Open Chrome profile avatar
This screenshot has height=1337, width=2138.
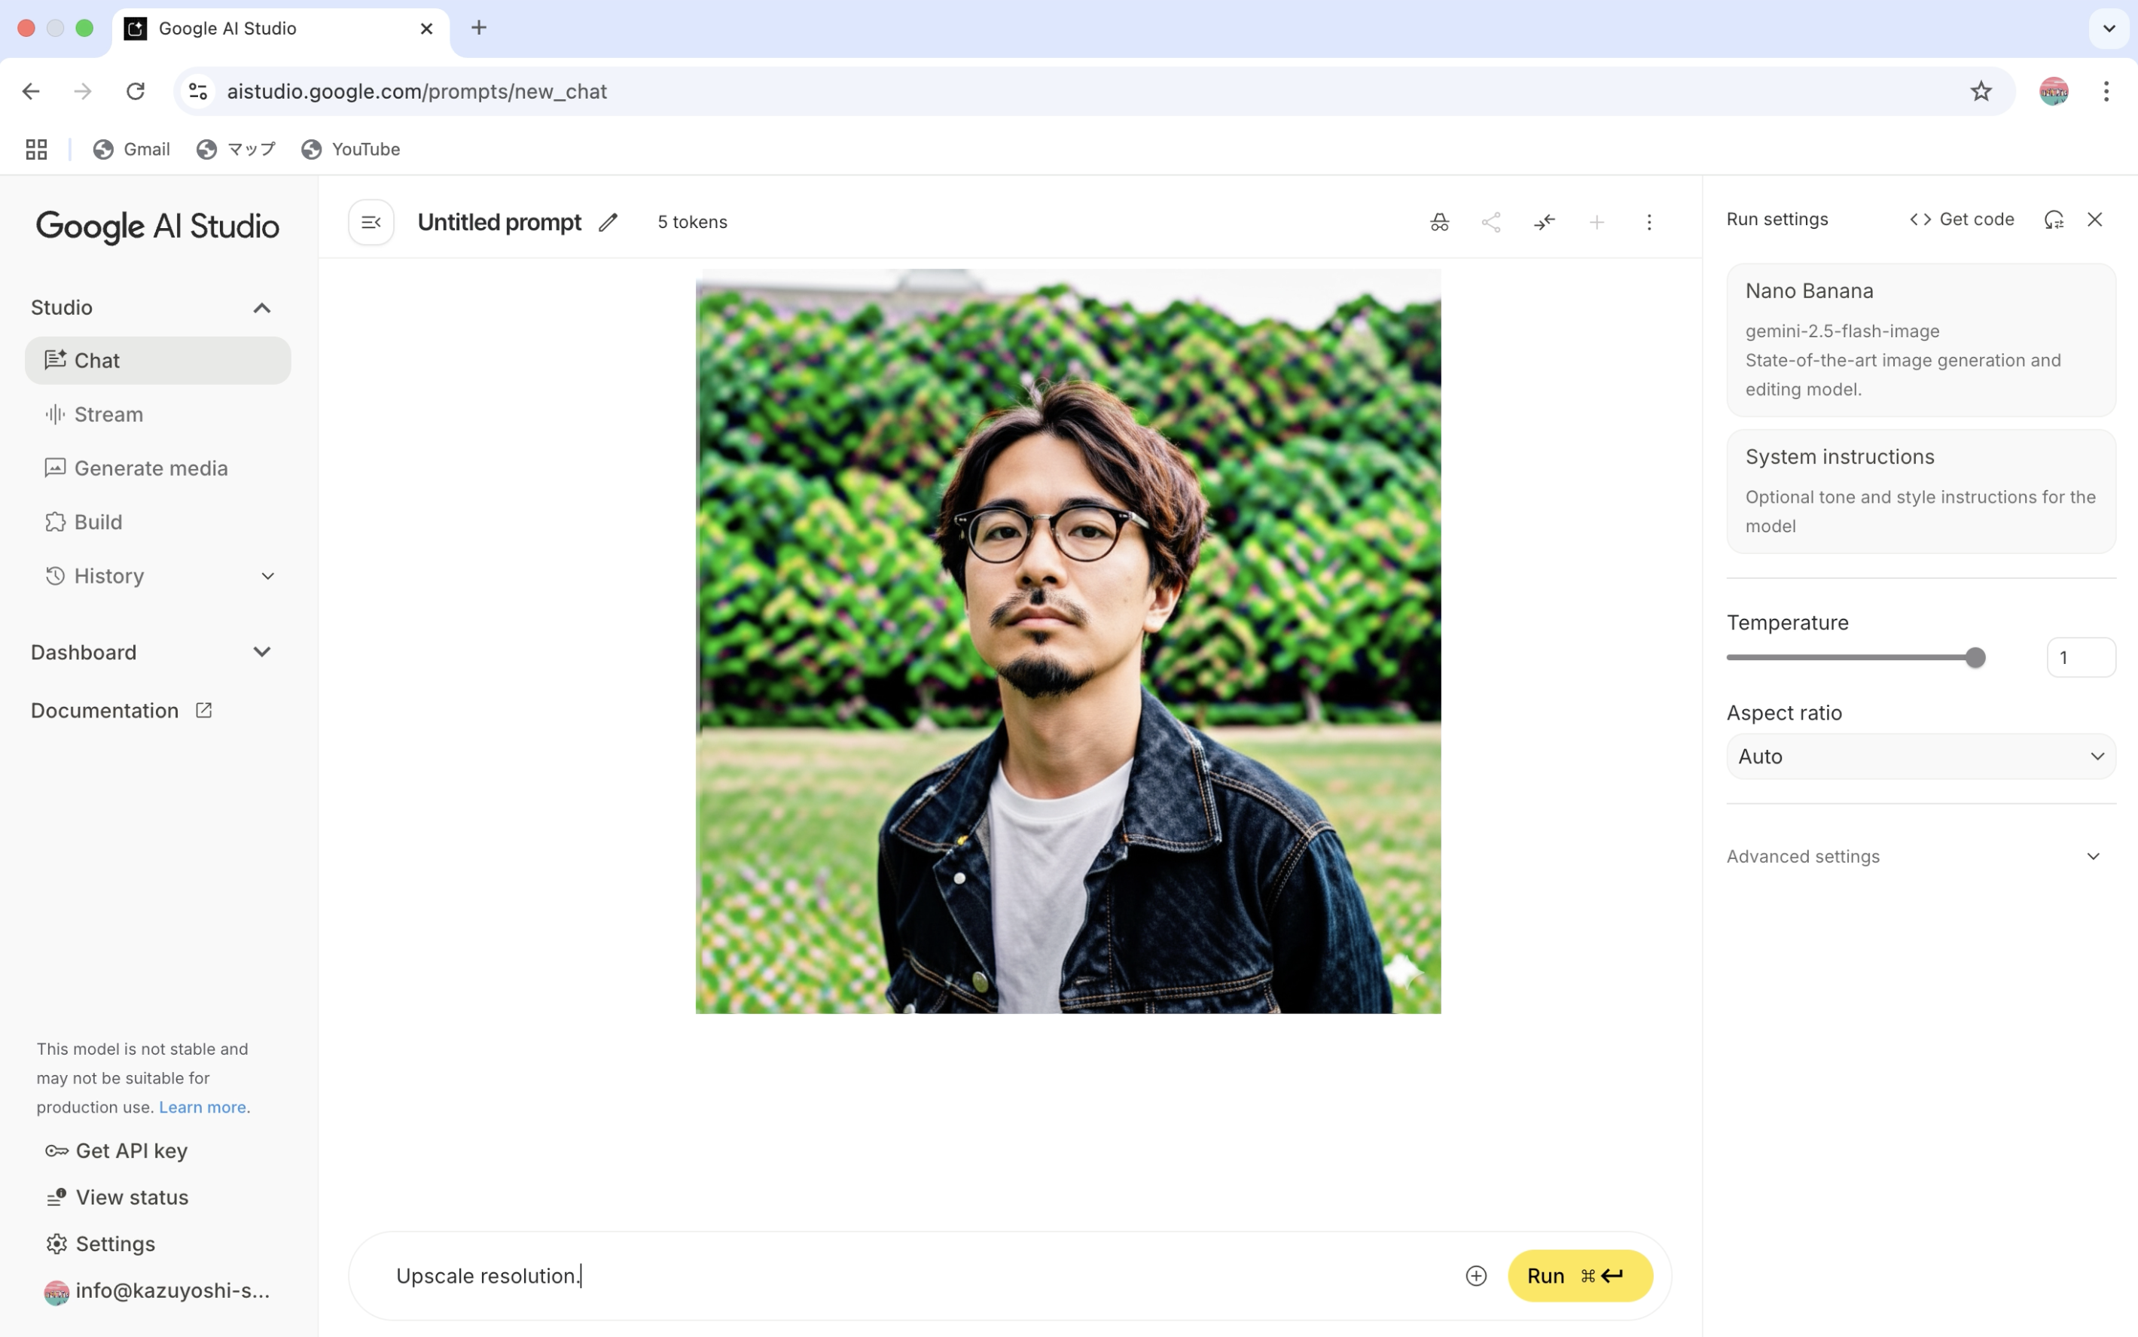click(x=2053, y=91)
